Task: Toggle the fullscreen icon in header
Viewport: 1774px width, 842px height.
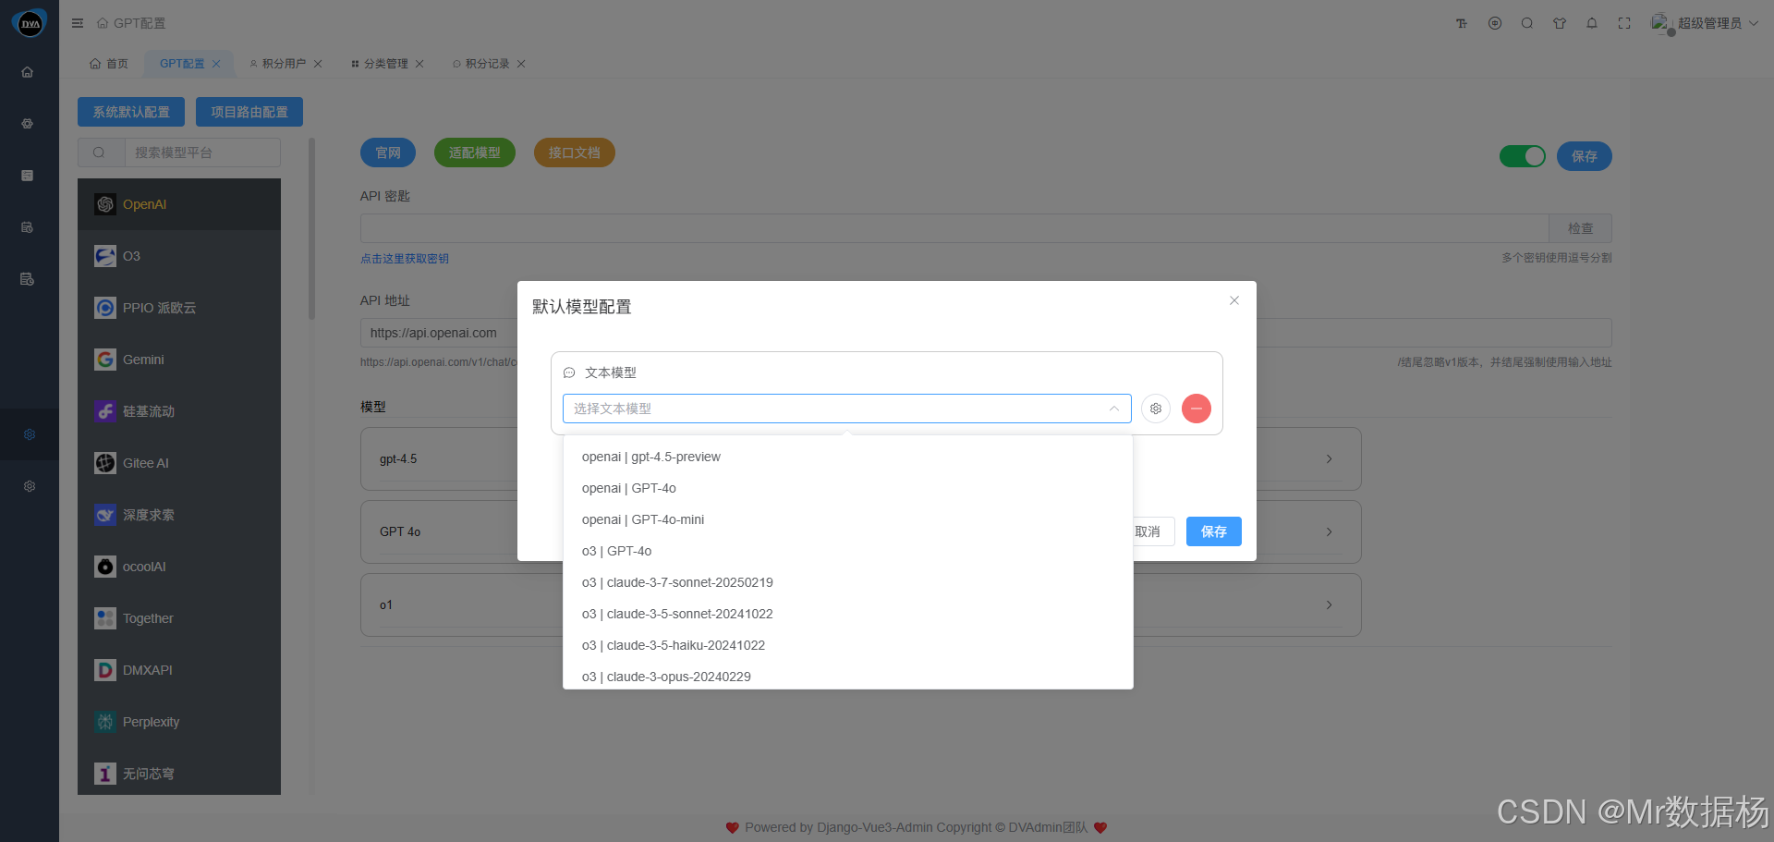Action: 1624,23
